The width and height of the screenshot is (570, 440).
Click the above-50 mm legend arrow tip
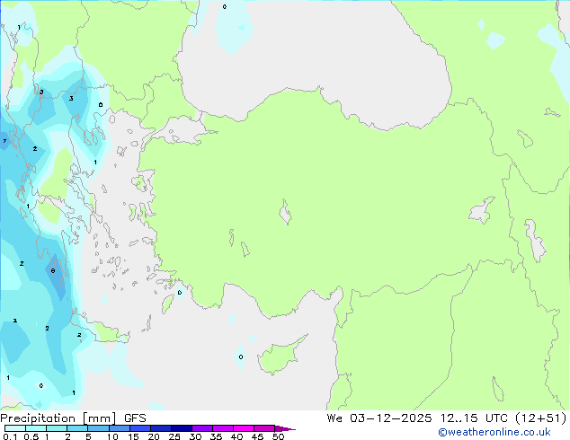coord(285,428)
